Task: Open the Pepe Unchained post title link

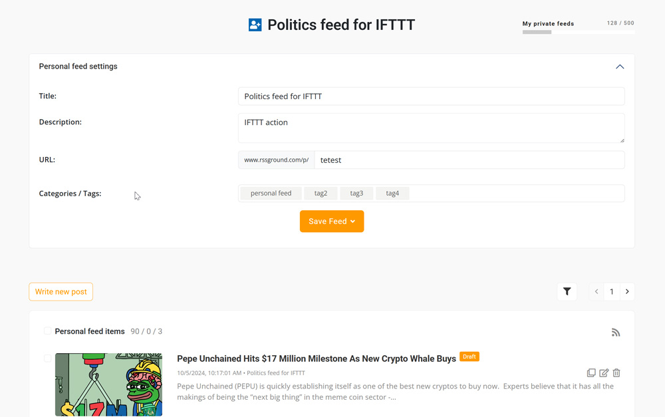Action: click(316, 358)
